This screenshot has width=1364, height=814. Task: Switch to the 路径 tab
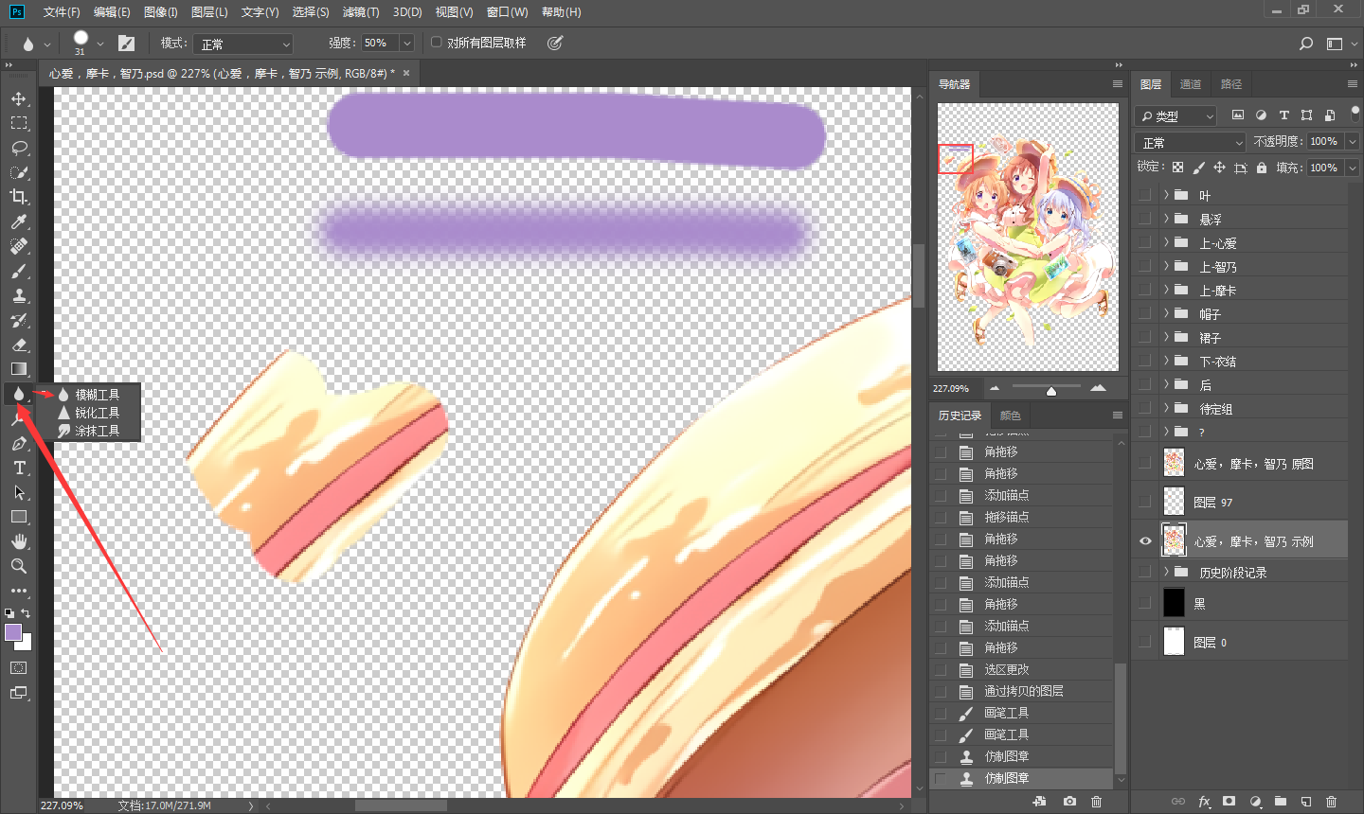tap(1231, 84)
